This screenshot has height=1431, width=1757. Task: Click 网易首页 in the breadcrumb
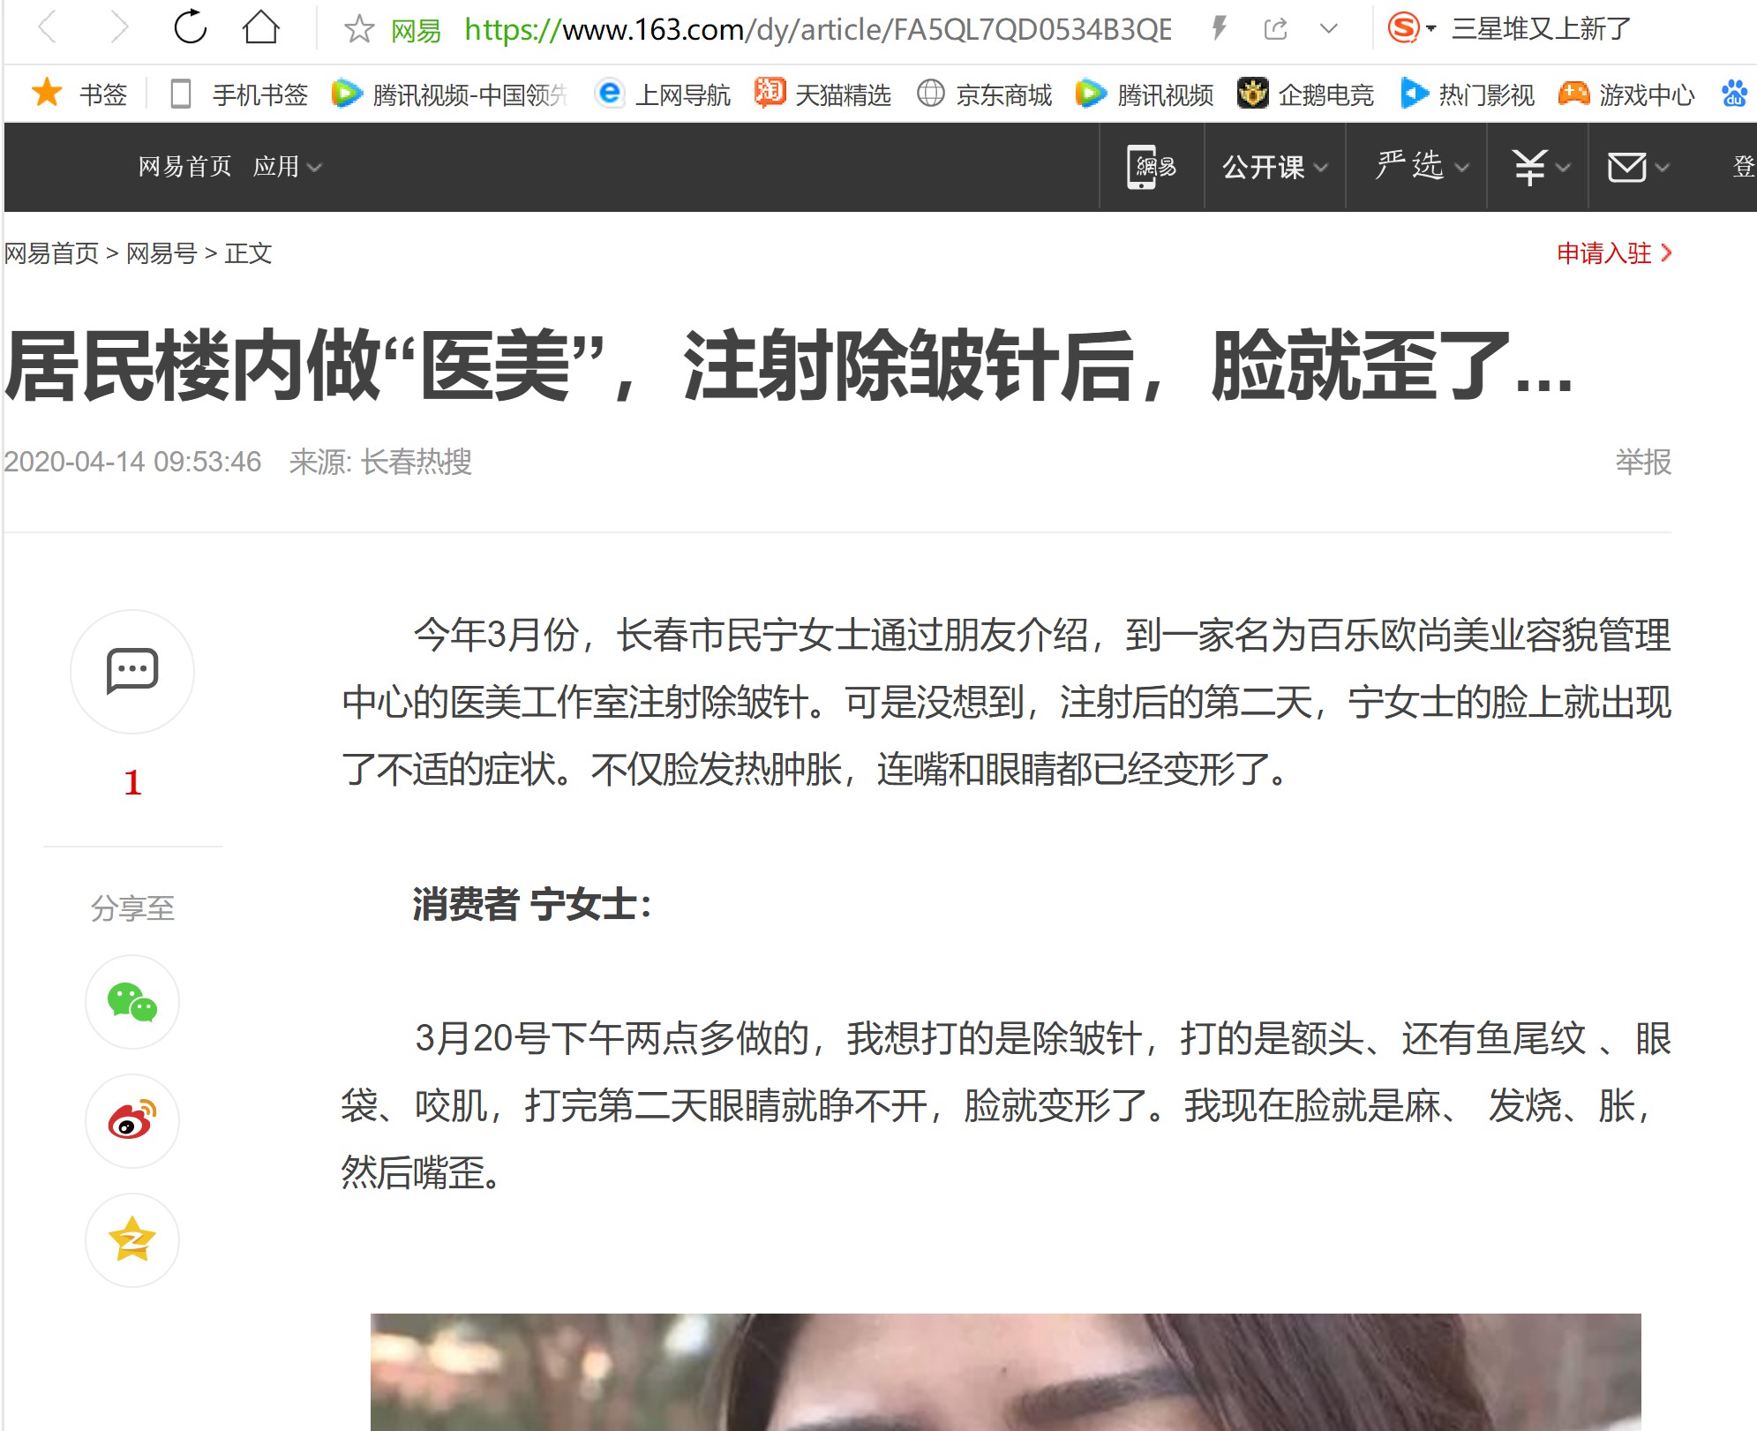(51, 253)
